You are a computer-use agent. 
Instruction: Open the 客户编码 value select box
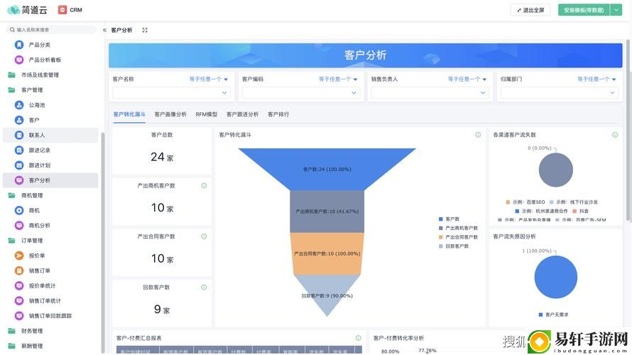pyautogui.click(x=300, y=93)
